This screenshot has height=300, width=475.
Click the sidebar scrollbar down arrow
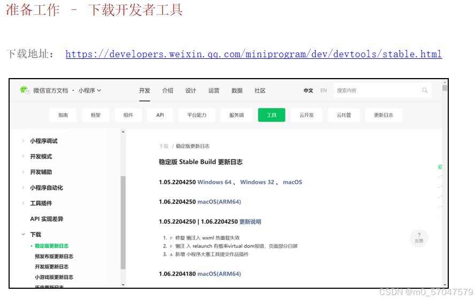[x=123, y=284]
